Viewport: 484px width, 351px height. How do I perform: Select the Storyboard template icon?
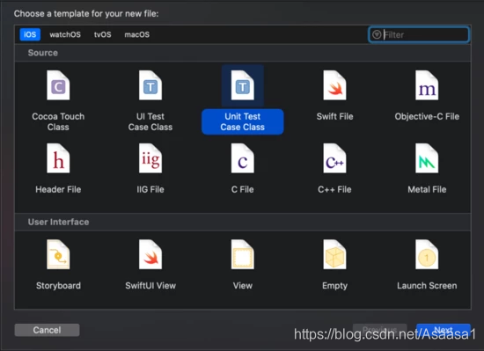pyautogui.click(x=58, y=254)
